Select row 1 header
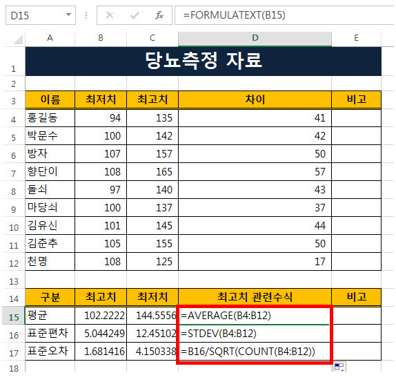Image resolution: width=396 pixels, height=382 pixels. [14, 61]
